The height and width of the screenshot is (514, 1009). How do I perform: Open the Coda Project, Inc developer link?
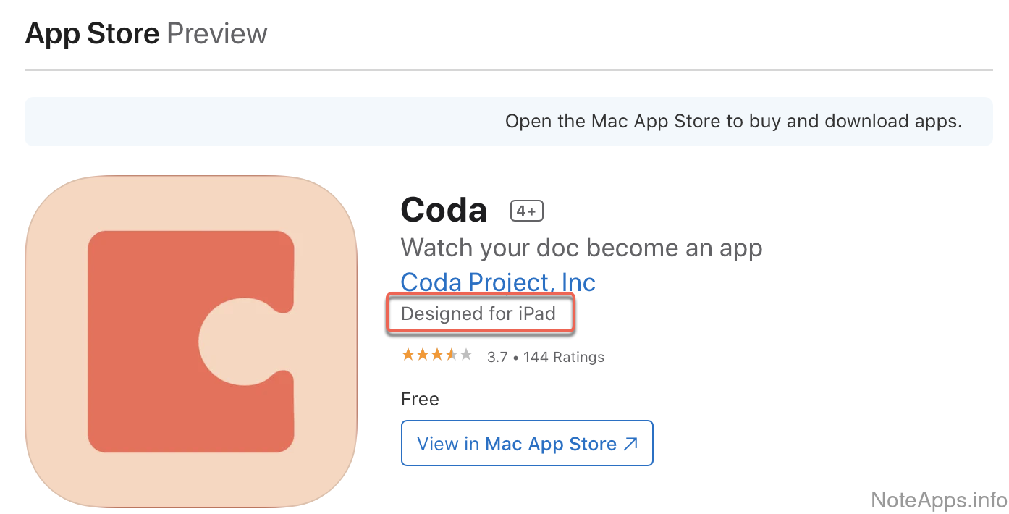(498, 282)
